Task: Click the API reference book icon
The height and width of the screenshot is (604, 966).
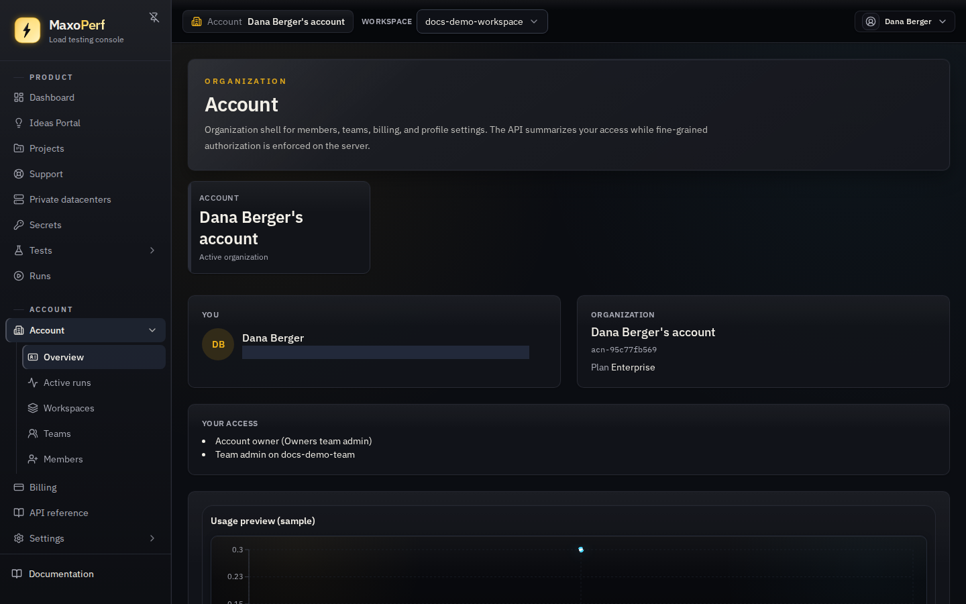Action: click(19, 513)
